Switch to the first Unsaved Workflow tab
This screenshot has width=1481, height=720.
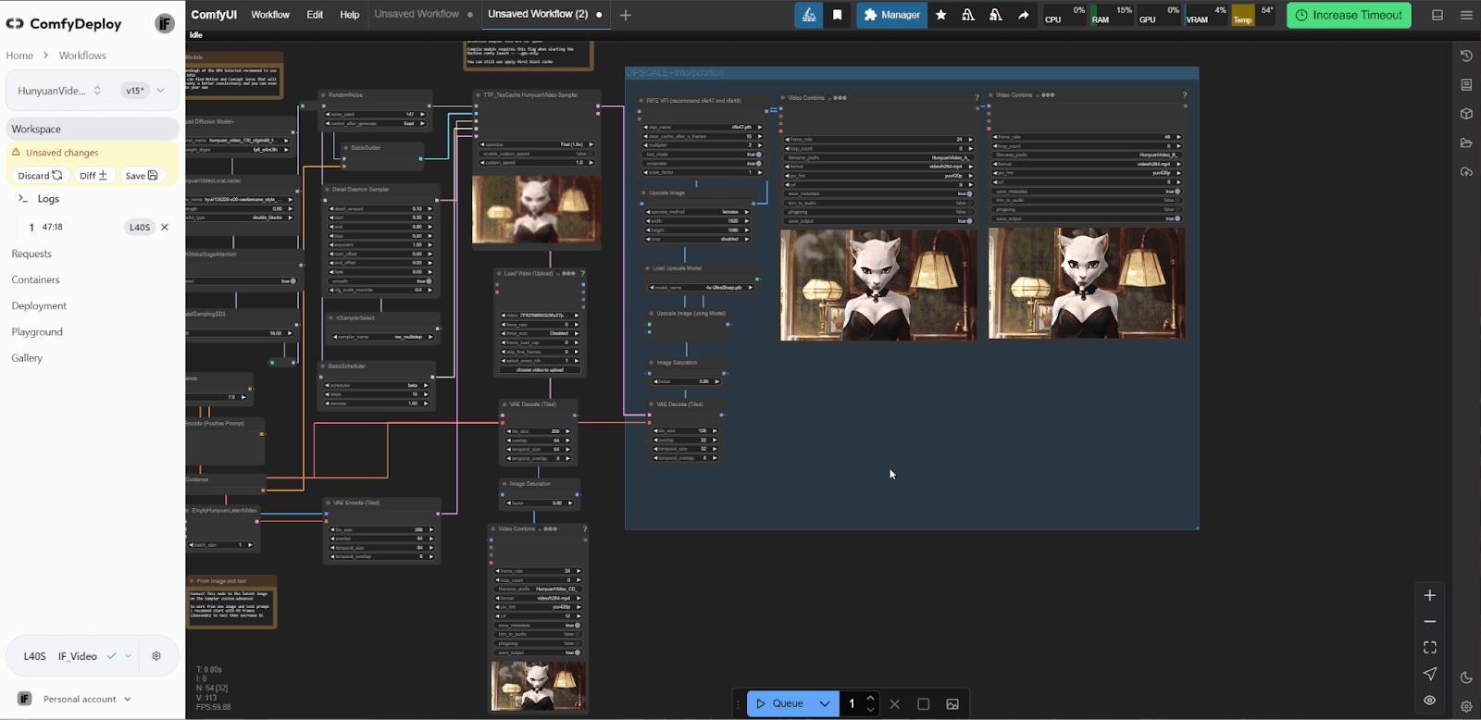pyautogui.click(x=417, y=15)
